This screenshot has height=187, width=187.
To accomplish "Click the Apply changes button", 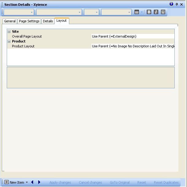I will 60,182.
